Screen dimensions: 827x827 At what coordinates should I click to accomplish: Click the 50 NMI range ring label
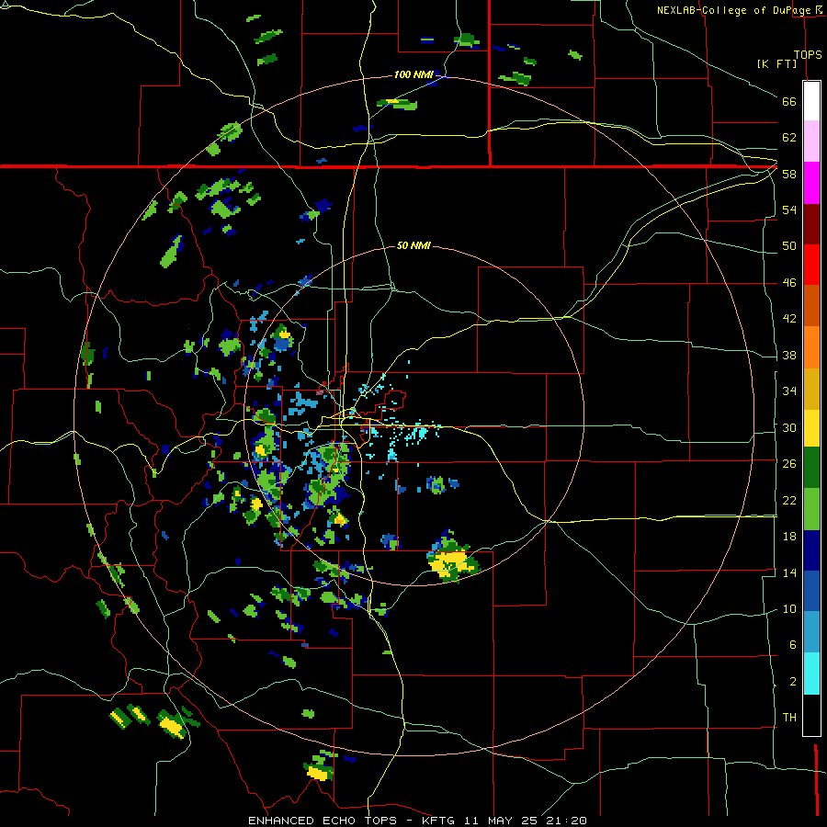(x=413, y=245)
